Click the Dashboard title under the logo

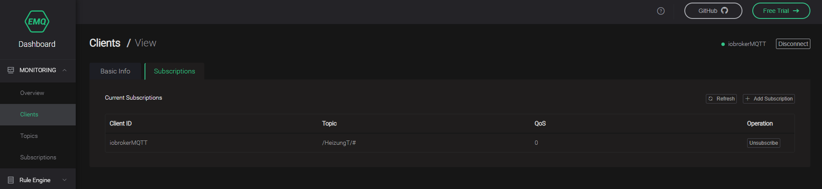(37, 44)
